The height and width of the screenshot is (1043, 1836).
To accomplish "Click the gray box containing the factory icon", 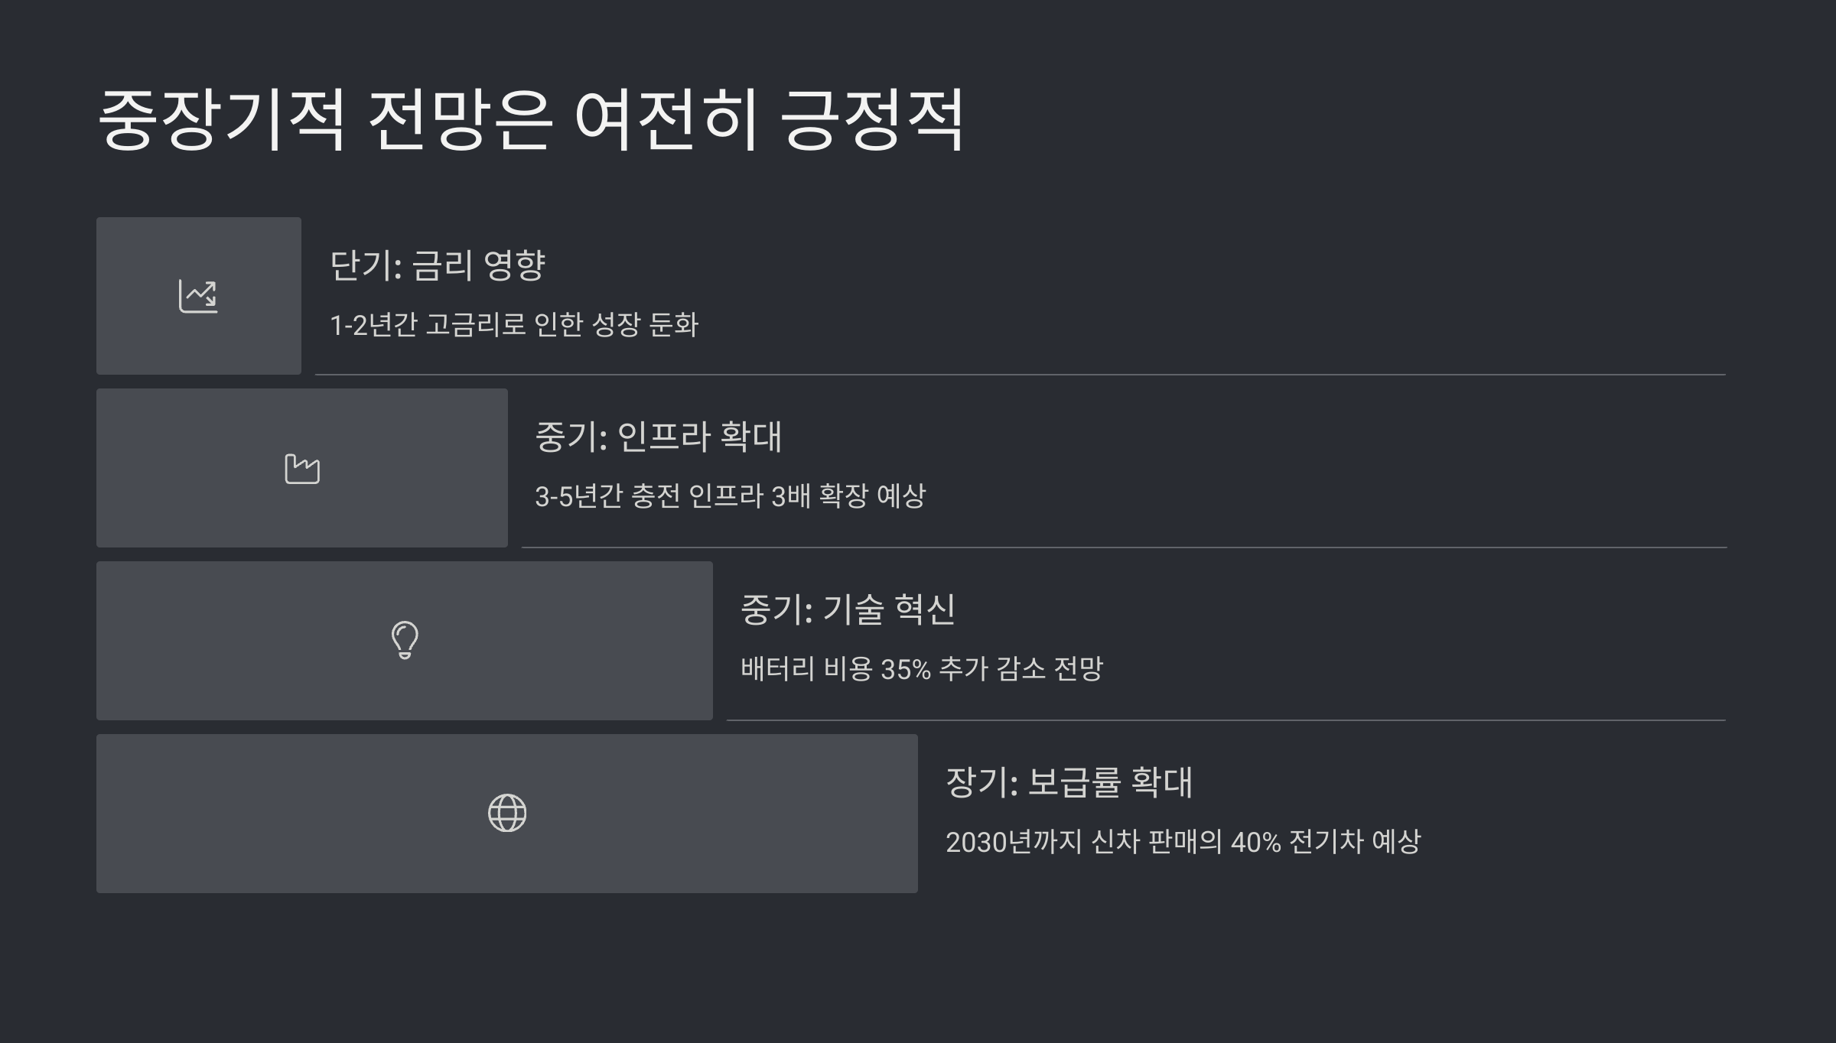I will [302, 468].
